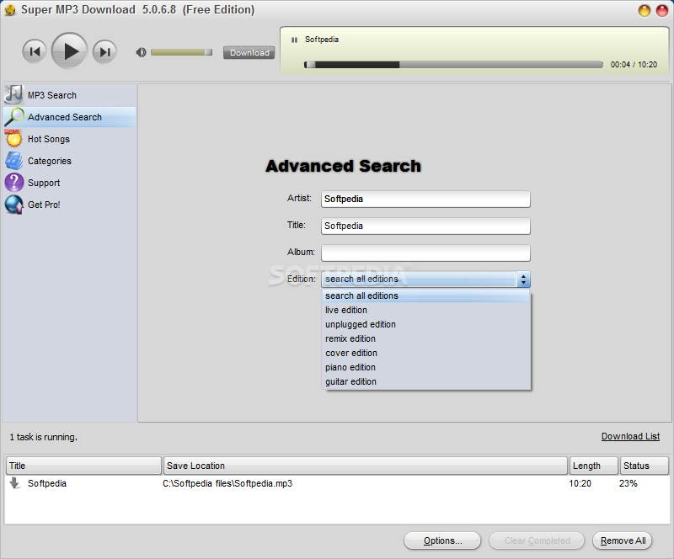Image resolution: width=674 pixels, height=559 pixels.
Task: Choose 'live edition' from list
Action: pos(426,310)
